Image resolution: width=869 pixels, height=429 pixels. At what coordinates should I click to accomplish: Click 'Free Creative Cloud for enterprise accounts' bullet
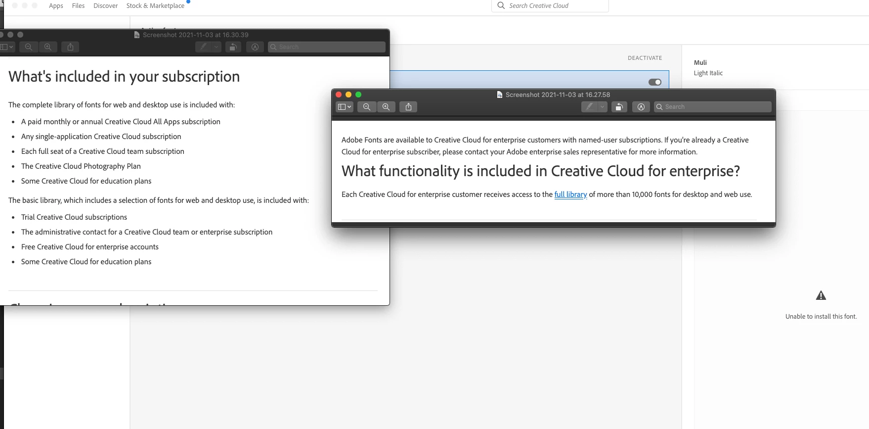coord(90,247)
